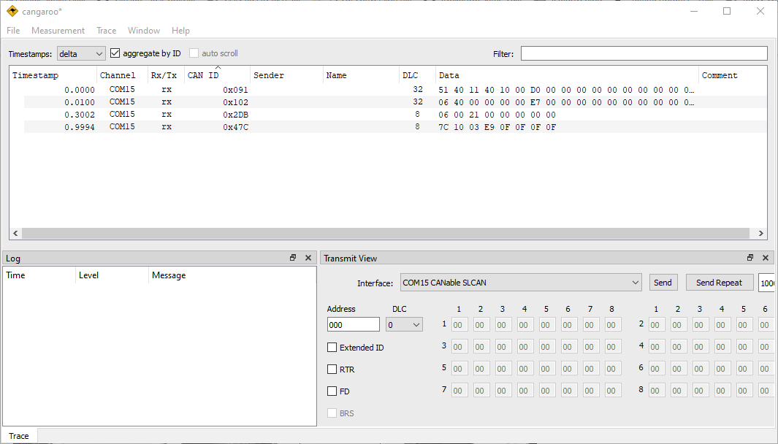The height and width of the screenshot is (444, 778).
Task: Open the DLC dropdown in Transmit View
Action: [x=405, y=324]
